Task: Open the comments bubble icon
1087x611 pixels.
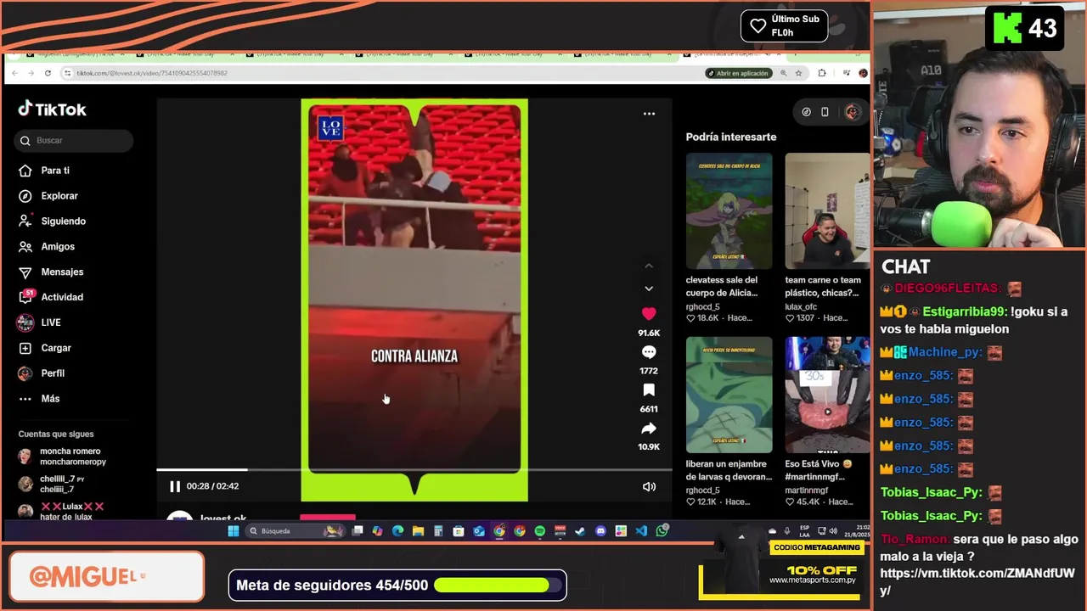Action: pyautogui.click(x=649, y=352)
